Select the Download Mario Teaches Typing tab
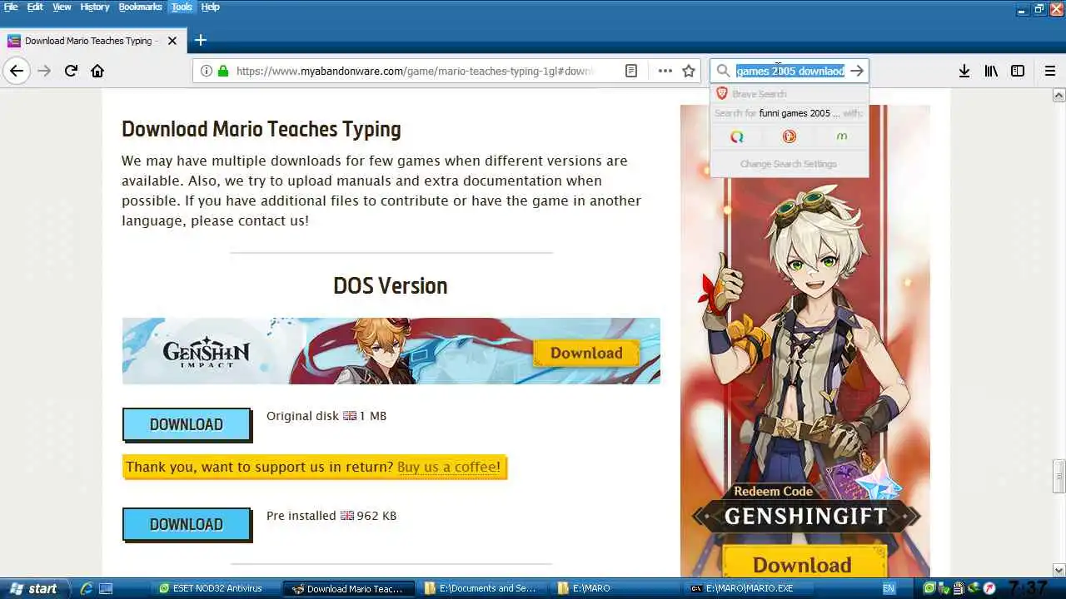The width and height of the screenshot is (1066, 599). coord(92,40)
